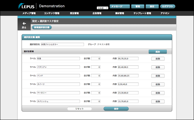Click the 内容 field with 15,70,65,0
The image size is (194, 120).
(x=128, y=101)
